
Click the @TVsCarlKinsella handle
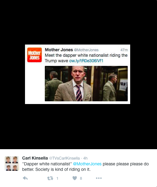pyautogui.click(x=64, y=158)
